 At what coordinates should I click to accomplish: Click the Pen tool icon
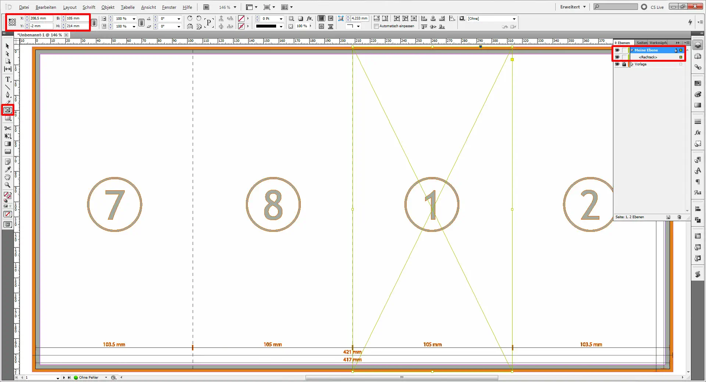[x=7, y=95]
